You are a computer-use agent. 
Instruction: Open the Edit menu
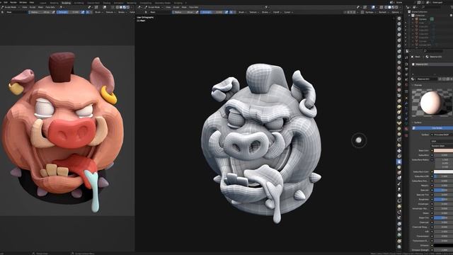[6, 2]
